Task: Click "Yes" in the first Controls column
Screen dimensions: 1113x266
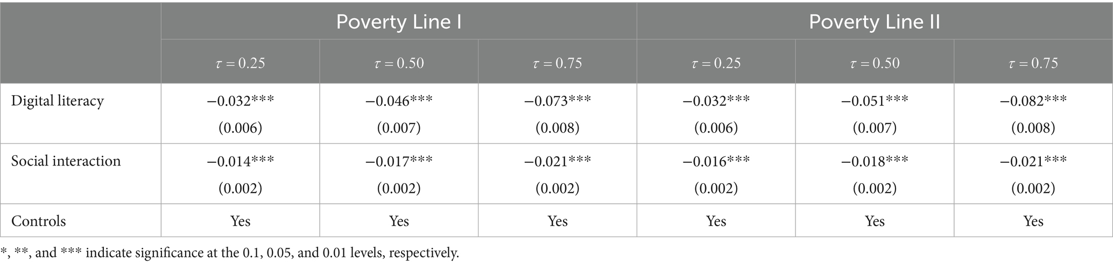Action: pyautogui.click(x=240, y=221)
